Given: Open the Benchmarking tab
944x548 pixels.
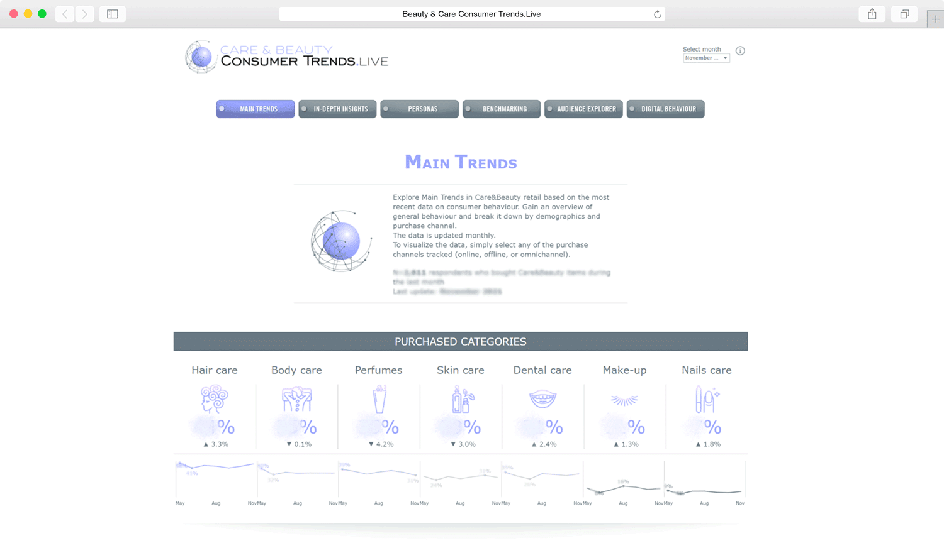Looking at the screenshot, I should pos(502,109).
